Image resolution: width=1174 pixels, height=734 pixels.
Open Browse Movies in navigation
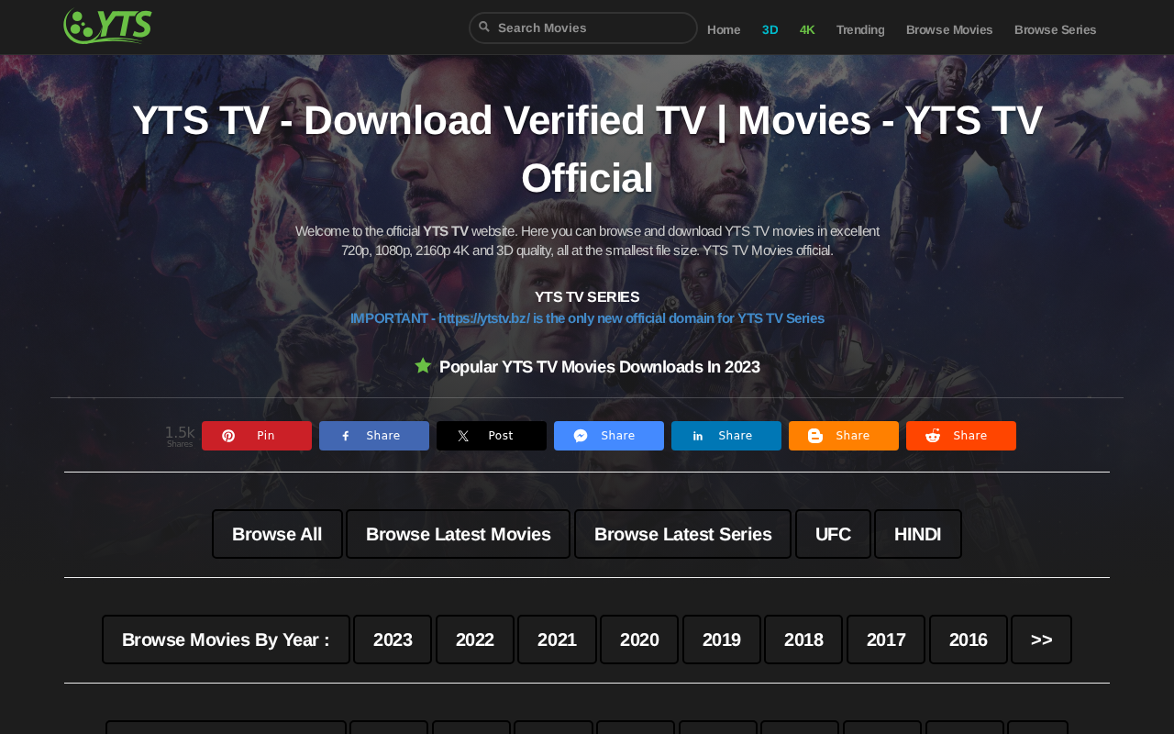(949, 29)
